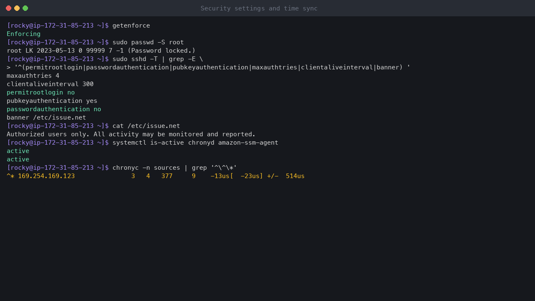Click the 'getenforce' command text

(x=131, y=26)
